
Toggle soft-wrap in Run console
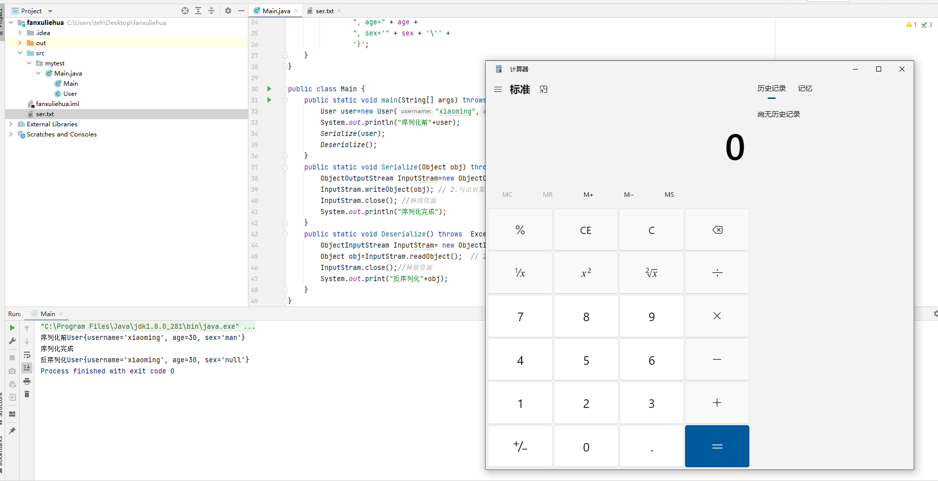27,355
